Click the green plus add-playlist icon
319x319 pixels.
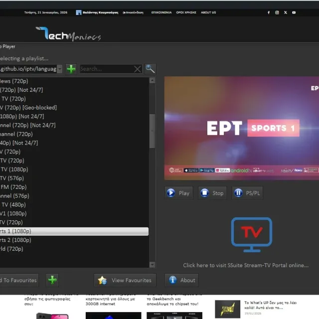(71, 69)
